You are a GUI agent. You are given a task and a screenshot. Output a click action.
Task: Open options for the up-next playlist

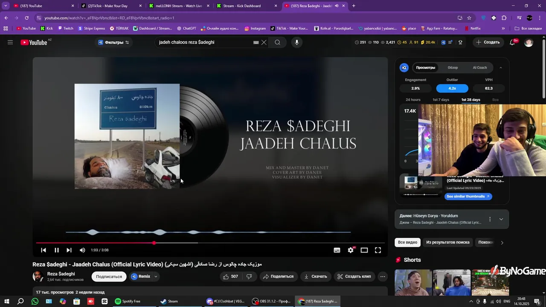pyautogui.click(x=490, y=219)
